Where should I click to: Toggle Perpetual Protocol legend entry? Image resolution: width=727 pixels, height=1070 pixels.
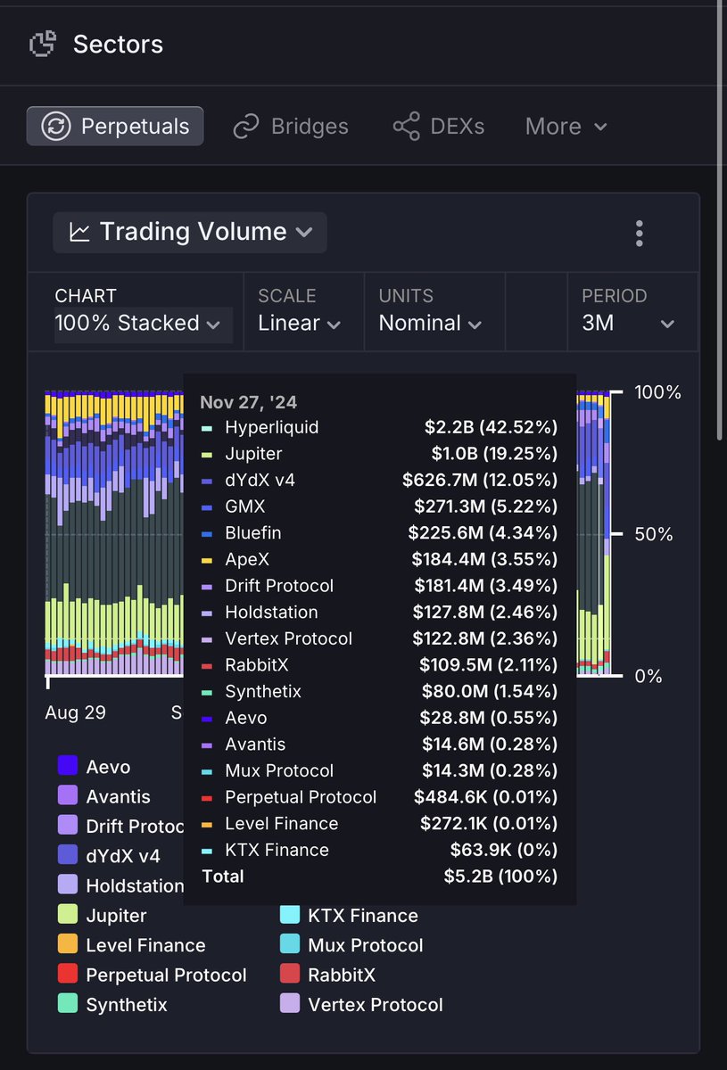tap(152, 975)
